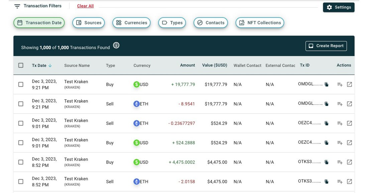Open the NFT Collections filter
The image size is (368, 193).
[x=260, y=22]
